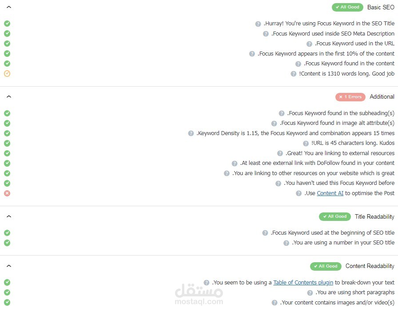Collapse the Basic SEO section
This screenshot has height=312, width=398.
(x=9, y=7)
